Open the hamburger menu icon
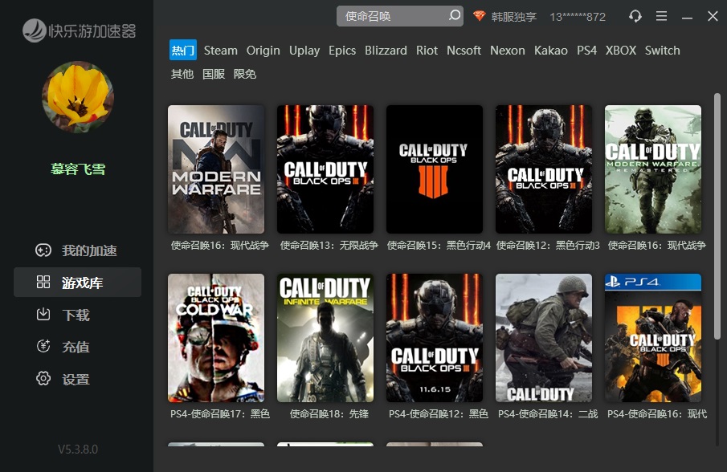727x472 pixels. [x=661, y=16]
